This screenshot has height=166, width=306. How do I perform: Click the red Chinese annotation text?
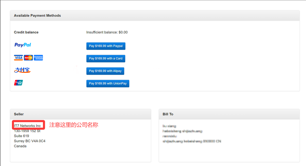coord(73,125)
